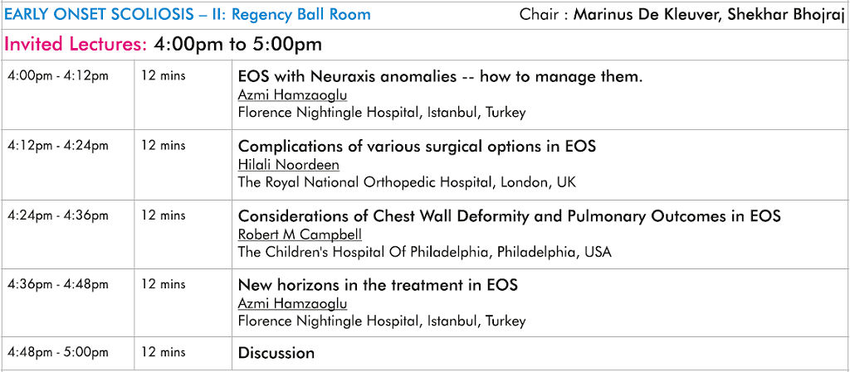Open Azmi Hamzaoglu link under Neuraxis anomalies talk
The image size is (850, 372).
pyautogui.click(x=292, y=95)
